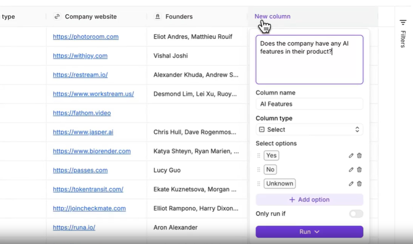Screen dimensions: 413x244
Task: Toggle the Only run if switch
Action: (356, 214)
